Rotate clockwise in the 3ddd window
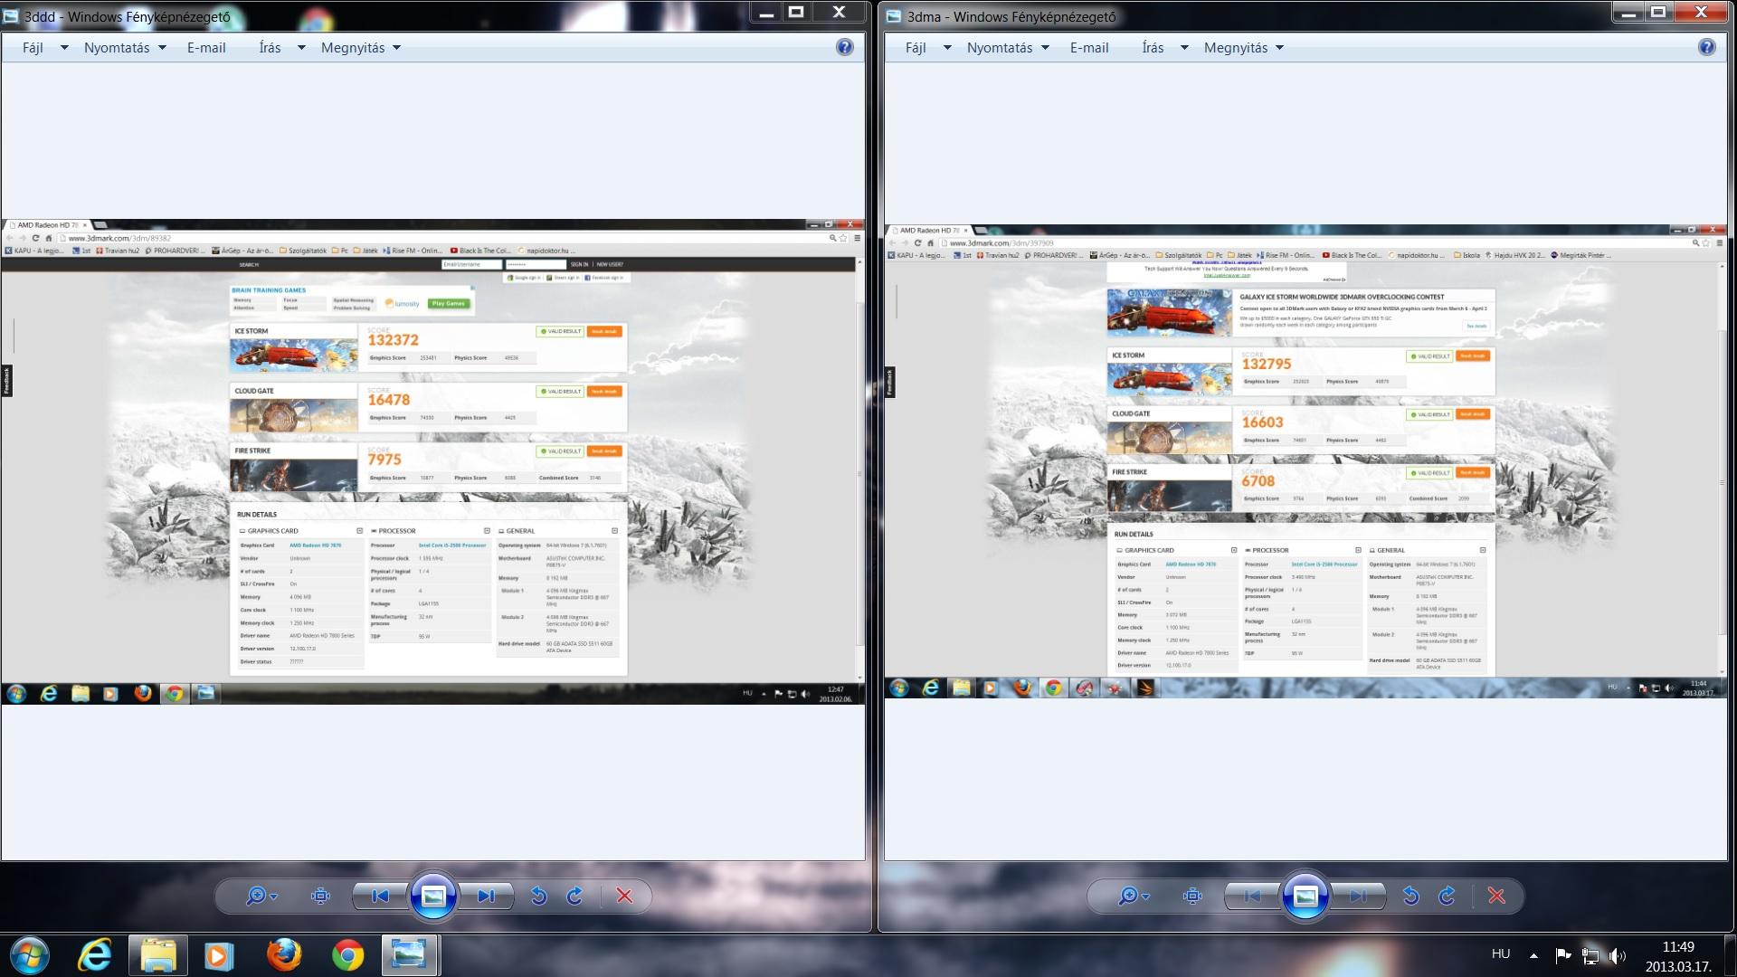Viewport: 1737px width, 977px height. pos(574,896)
